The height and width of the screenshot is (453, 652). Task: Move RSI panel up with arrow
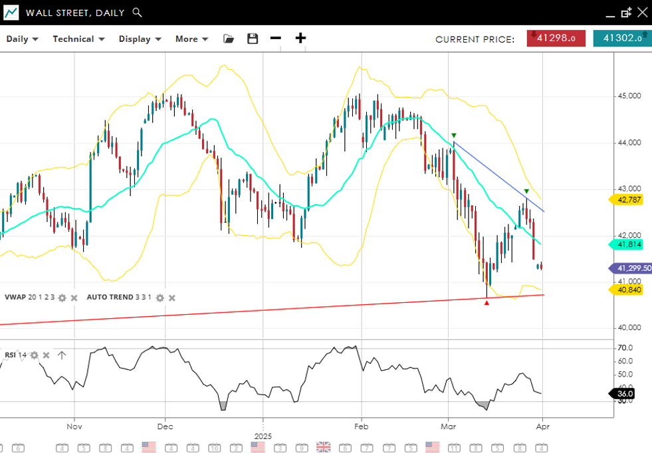(x=61, y=355)
